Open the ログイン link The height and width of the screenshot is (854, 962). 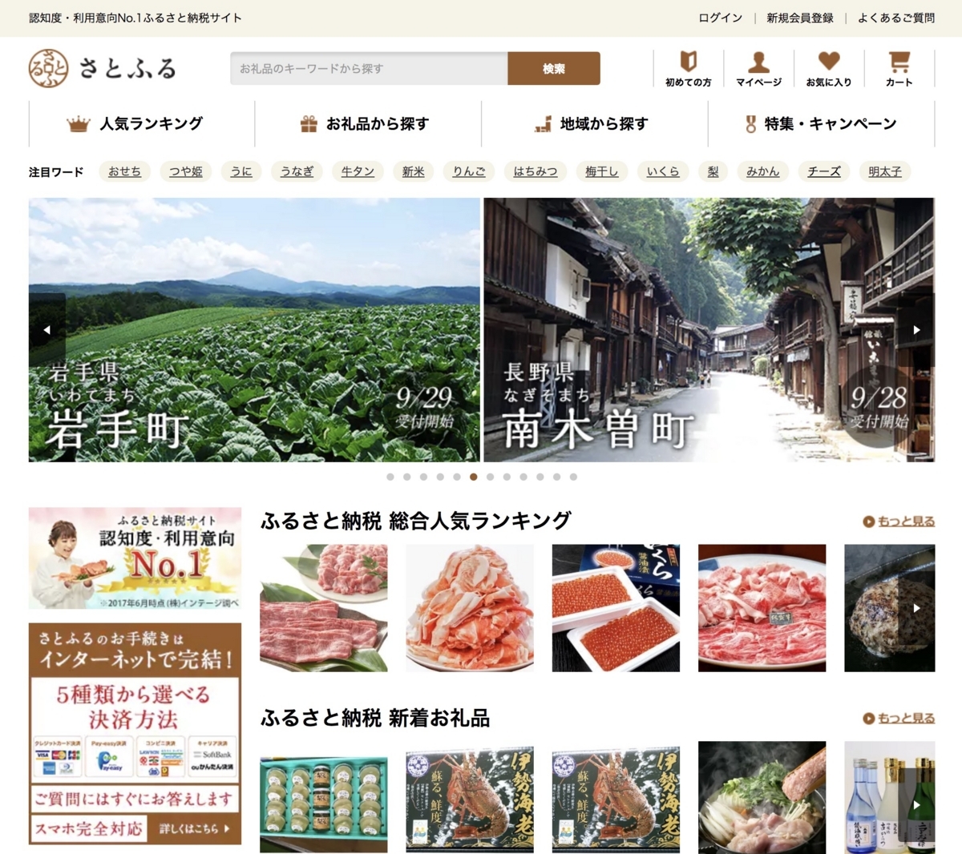(x=719, y=16)
